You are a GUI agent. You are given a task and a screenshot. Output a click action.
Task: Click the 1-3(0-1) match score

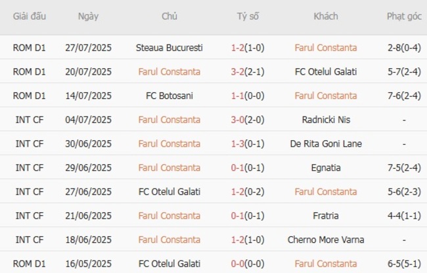pos(248,144)
